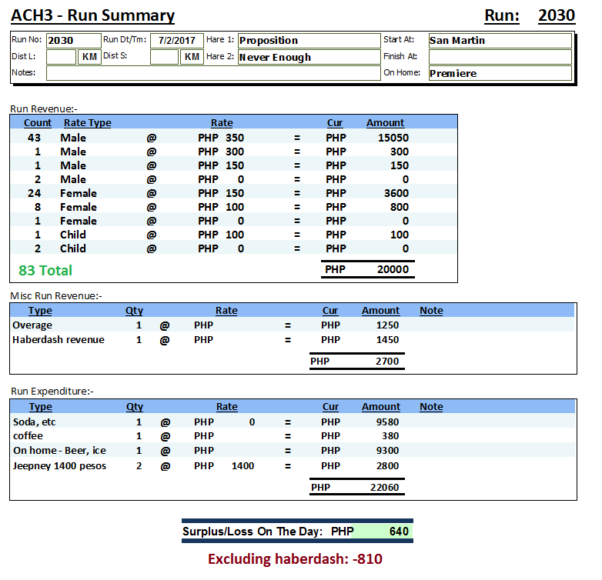The image size is (602, 580).
Task: Select the Run Dt/Tm date field
Action: [176, 41]
